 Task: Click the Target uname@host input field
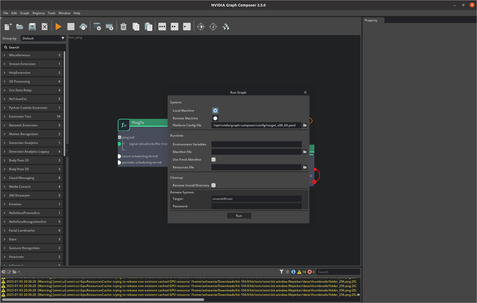coord(257,199)
